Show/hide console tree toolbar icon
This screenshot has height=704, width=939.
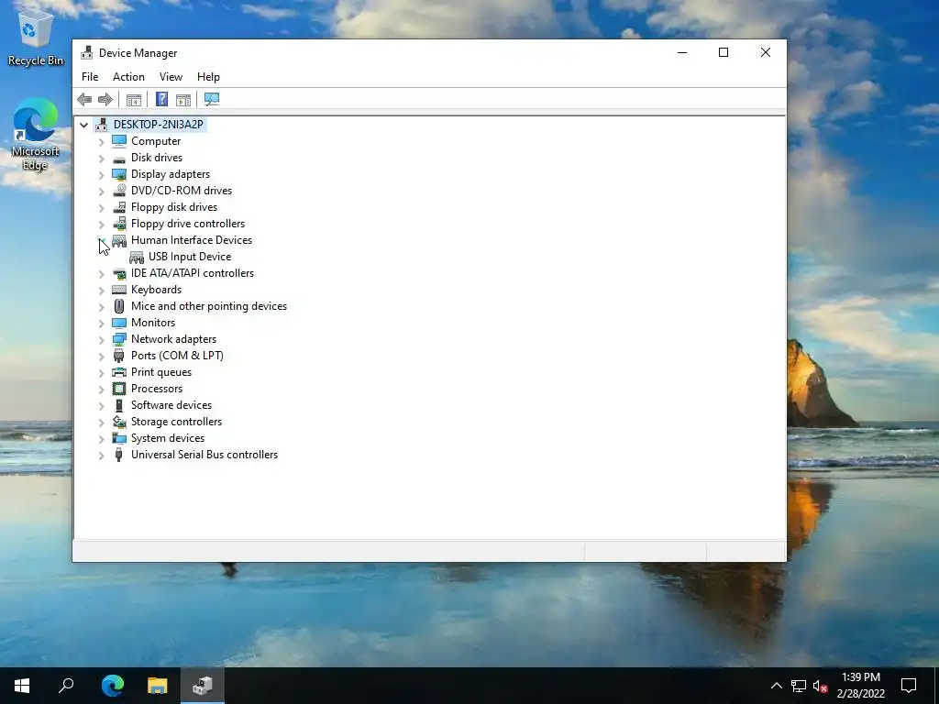coord(134,99)
